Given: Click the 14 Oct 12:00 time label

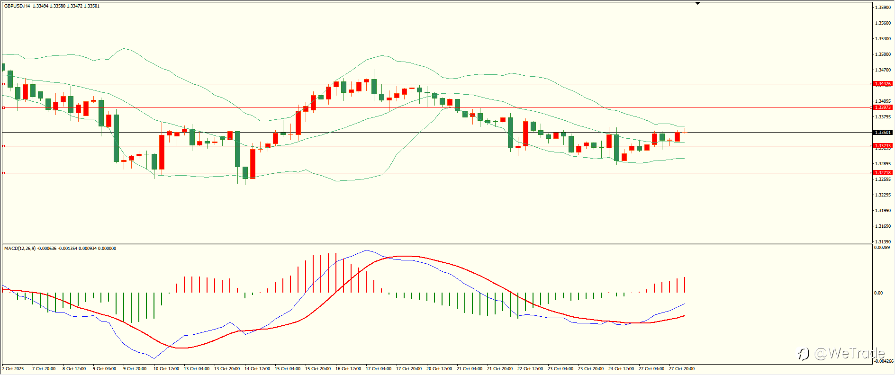Looking at the screenshot, I should (x=257, y=369).
